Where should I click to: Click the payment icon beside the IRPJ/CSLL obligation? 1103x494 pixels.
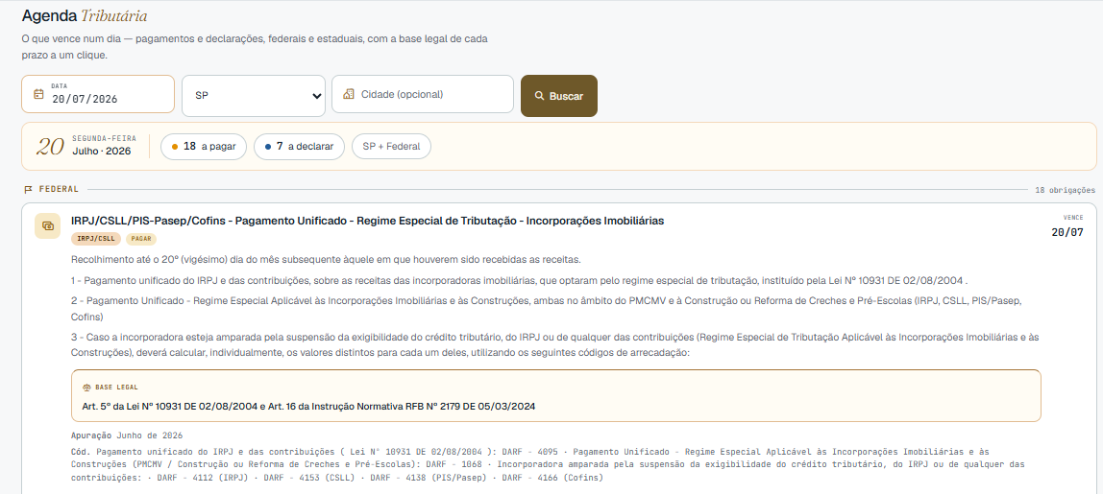tap(48, 225)
